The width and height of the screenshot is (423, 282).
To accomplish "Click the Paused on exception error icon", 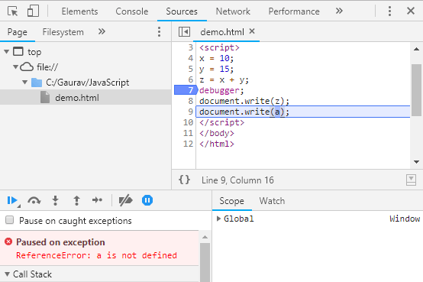I will (8, 241).
